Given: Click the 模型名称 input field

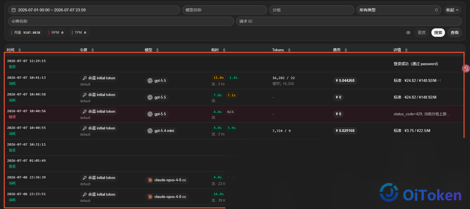Looking at the screenshot, I should point(225,10).
